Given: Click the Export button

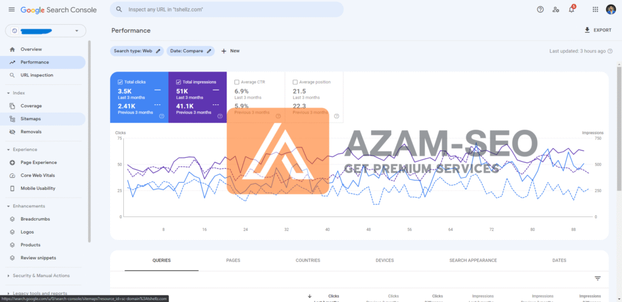Looking at the screenshot, I should [x=598, y=30].
